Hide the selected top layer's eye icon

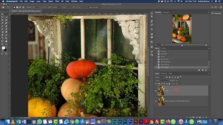156,91
